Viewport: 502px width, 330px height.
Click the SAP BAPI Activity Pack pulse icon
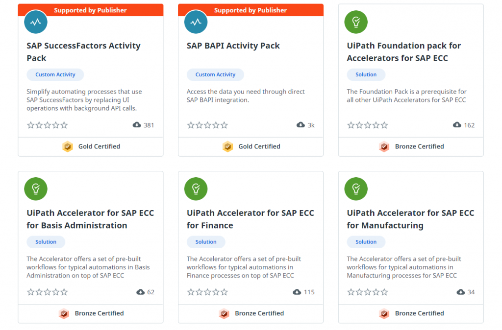pos(196,22)
